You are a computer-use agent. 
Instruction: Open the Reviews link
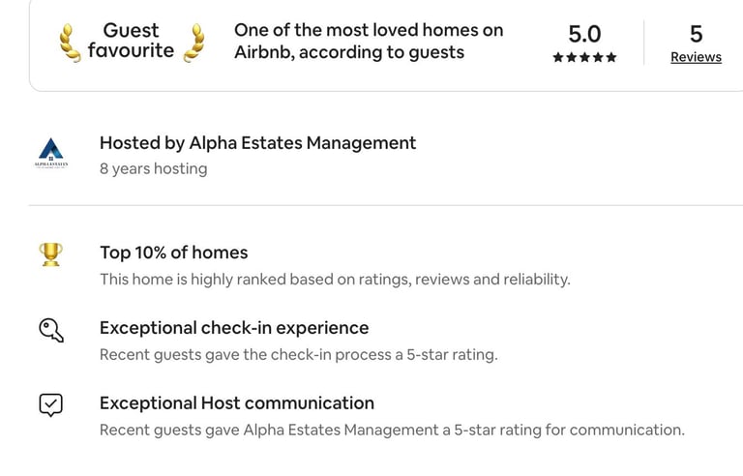coord(696,57)
